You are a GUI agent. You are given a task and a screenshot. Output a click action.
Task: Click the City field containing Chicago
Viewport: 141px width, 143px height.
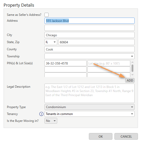click(x=89, y=35)
